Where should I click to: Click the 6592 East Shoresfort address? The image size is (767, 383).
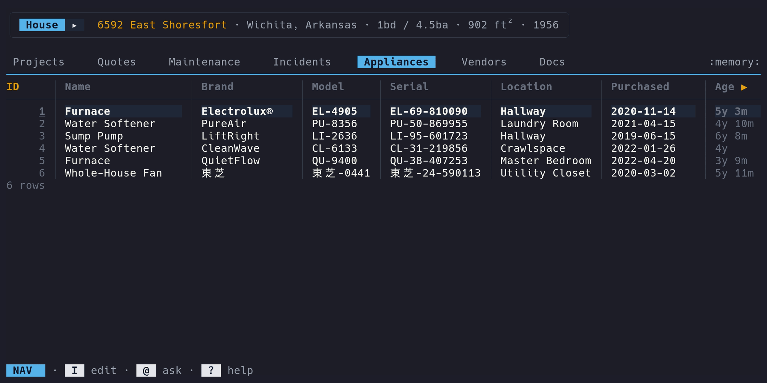pos(162,25)
